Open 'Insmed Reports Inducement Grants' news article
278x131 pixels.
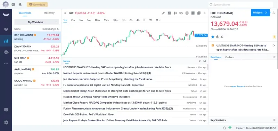coord(107,73)
